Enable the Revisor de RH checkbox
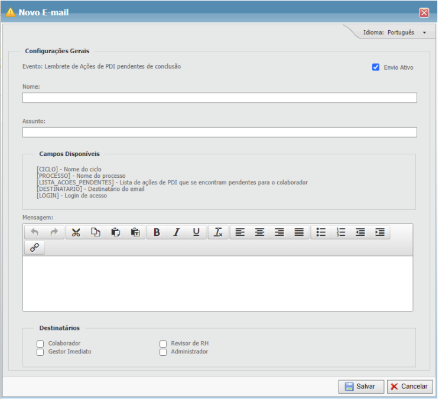This screenshot has width=439, height=399. pos(163,343)
